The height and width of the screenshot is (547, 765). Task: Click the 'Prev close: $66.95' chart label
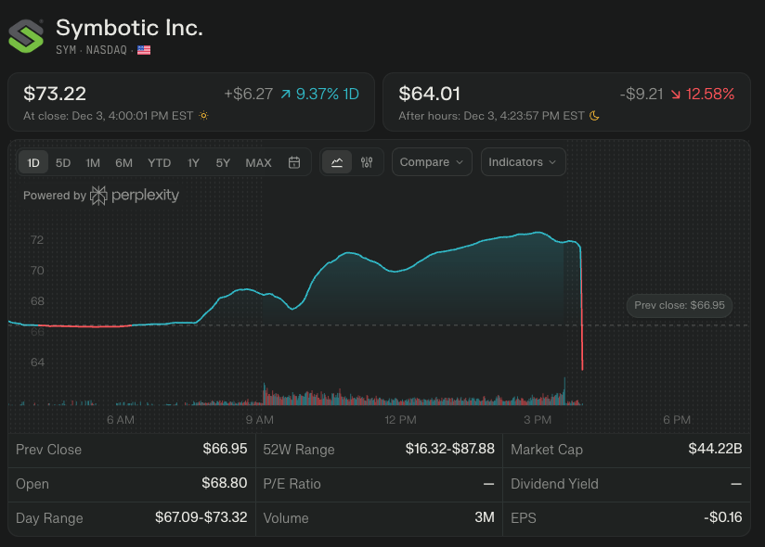(x=680, y=305)
